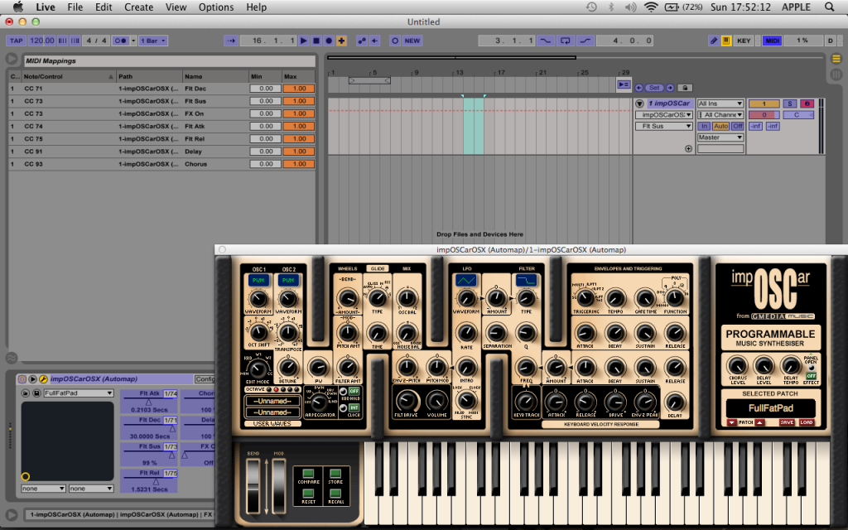The height and width of the screenshot is (530, 848).
Task: Click the TAP tempo button
Action: tap(17, 41)
